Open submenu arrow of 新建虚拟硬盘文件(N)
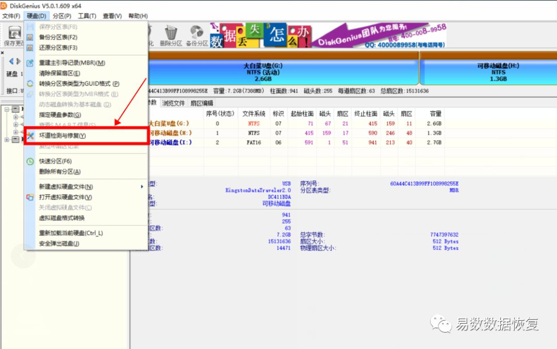The height and width of the screenshot is (349, 557). [142, 187]
